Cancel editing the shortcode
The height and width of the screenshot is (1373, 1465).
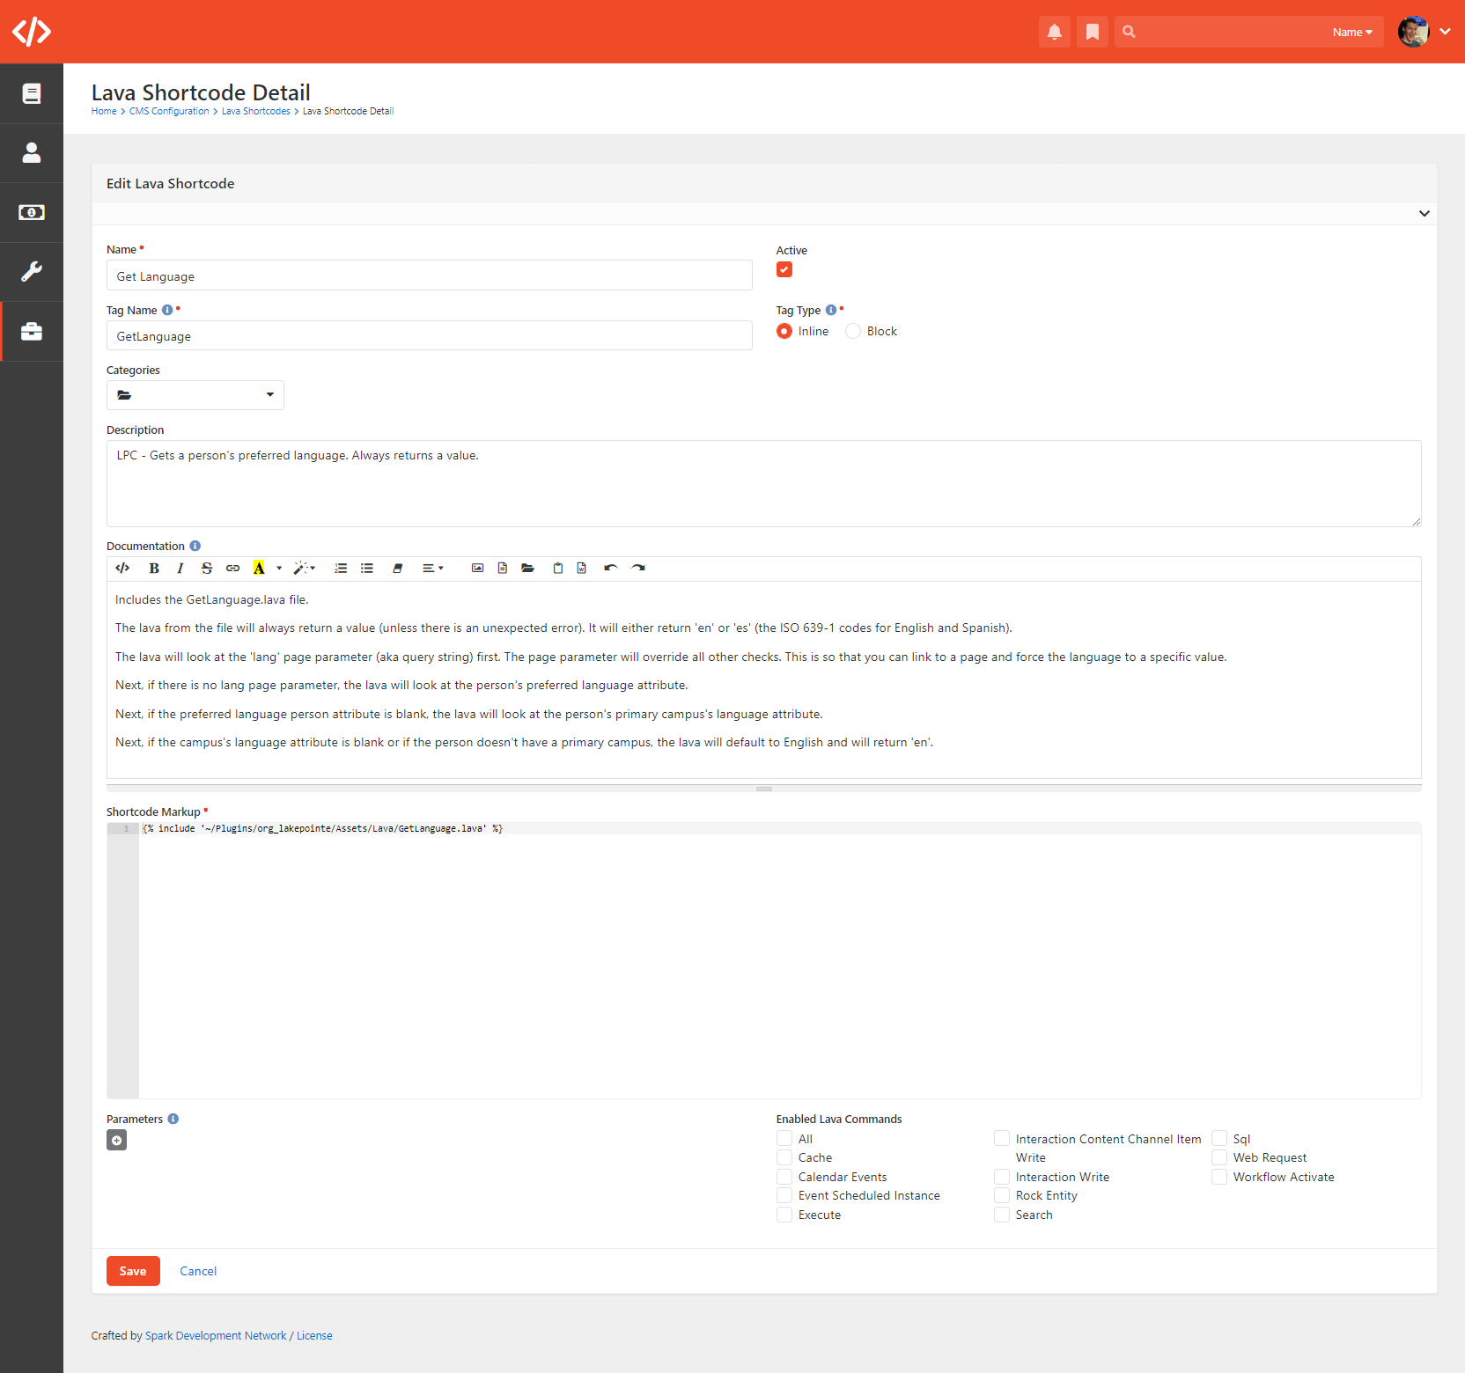[198, 1271]
